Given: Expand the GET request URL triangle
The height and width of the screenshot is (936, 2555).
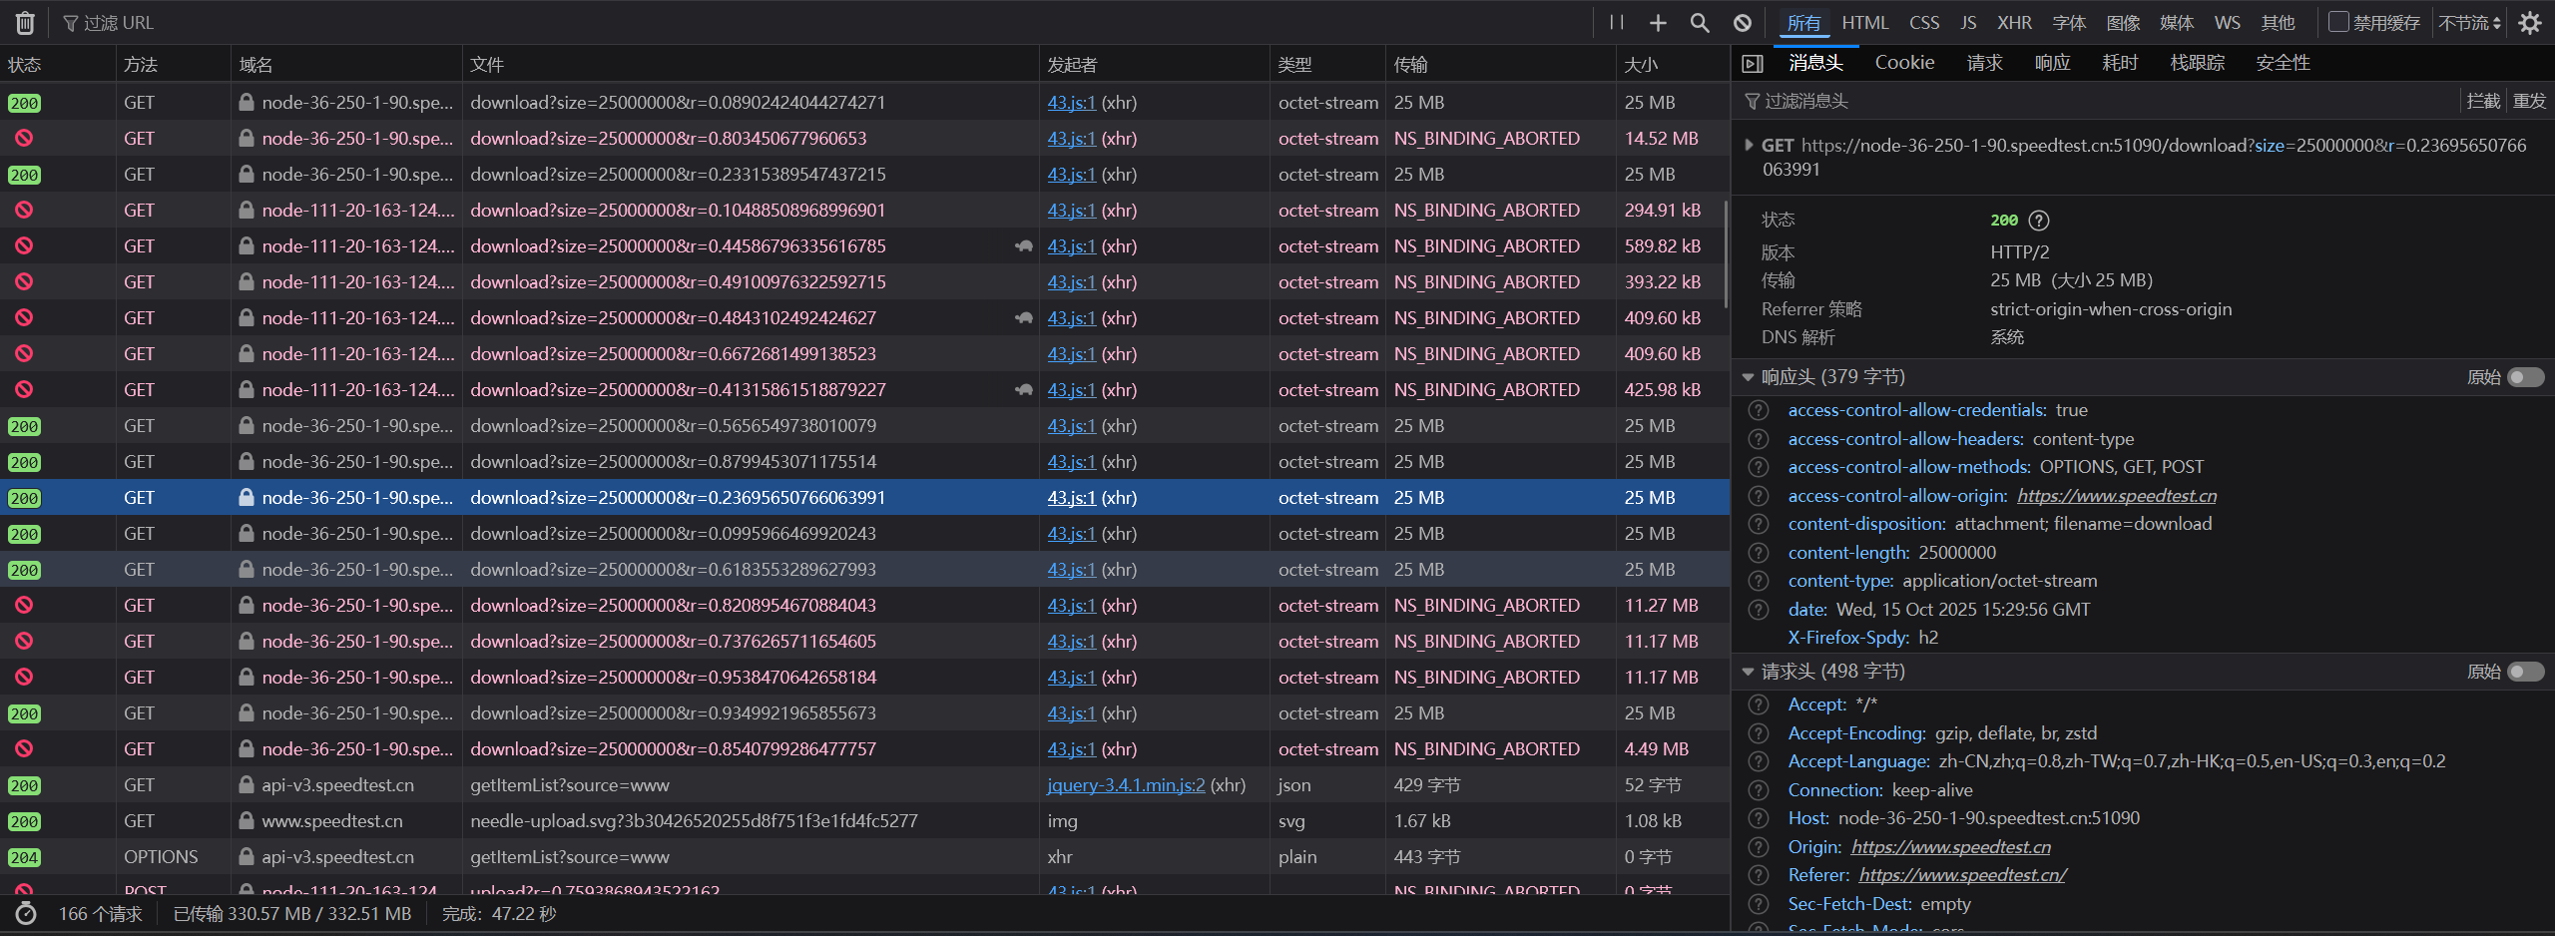Looking at the screenshot, I should (1749, 146).
